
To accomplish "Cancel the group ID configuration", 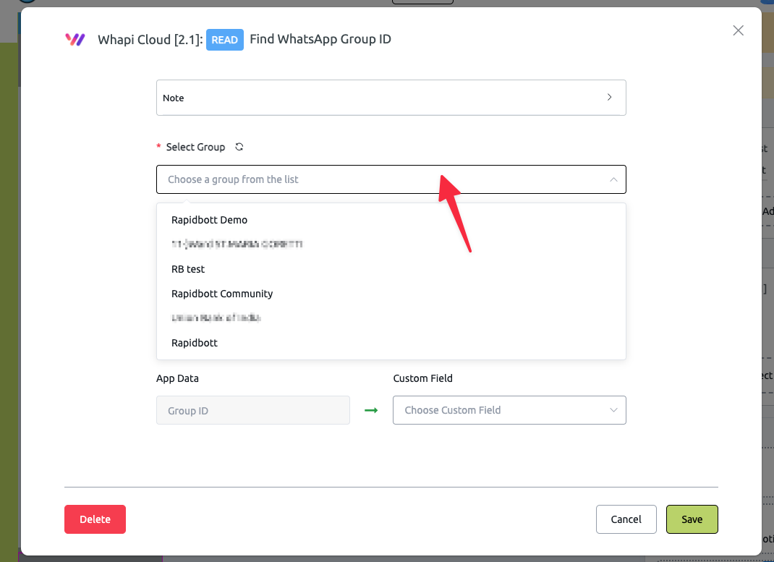I will point(626,519).
